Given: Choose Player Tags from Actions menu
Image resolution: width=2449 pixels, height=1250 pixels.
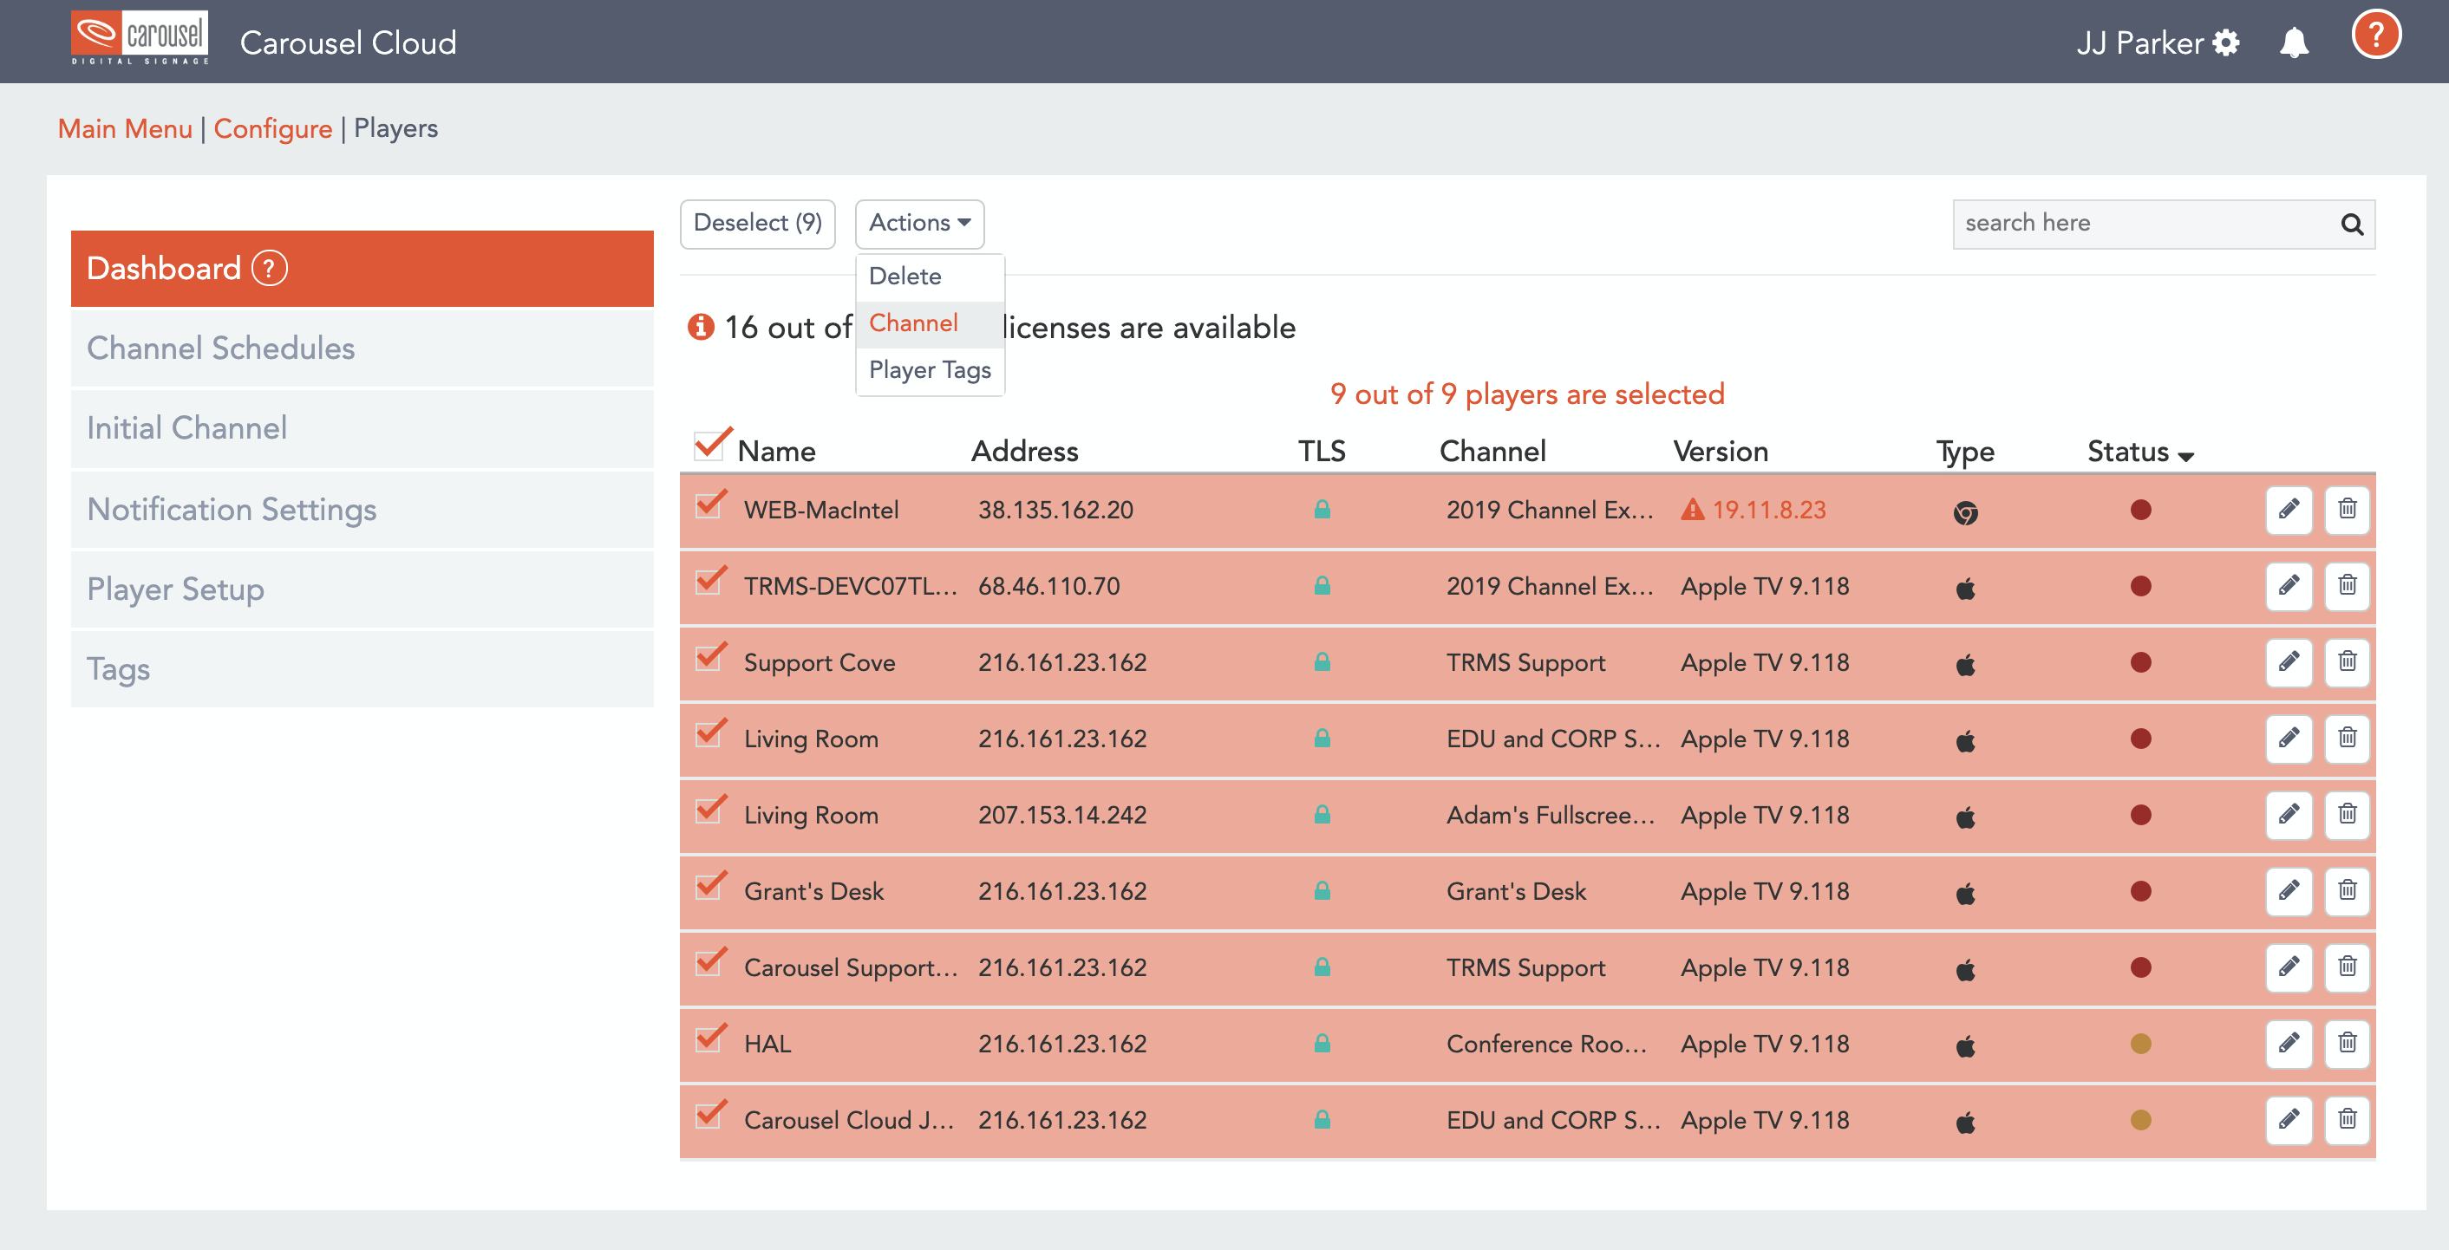Looking at the screenshot, I should [929, 370].
